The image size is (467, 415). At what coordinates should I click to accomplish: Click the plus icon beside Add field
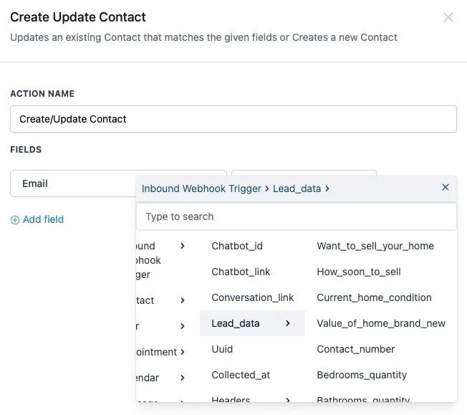15,220
